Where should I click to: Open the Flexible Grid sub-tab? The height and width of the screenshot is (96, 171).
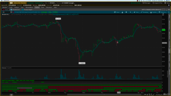coord(15,10)
